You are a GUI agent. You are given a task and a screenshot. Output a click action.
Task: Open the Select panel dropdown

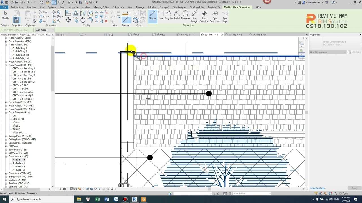click(x=5, y=25)
